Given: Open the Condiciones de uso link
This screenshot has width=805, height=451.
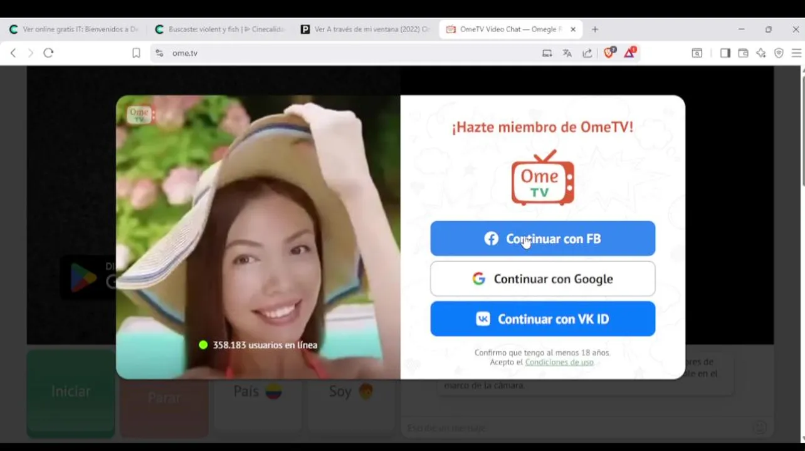Looking at the screenshot, I should 559,362.
